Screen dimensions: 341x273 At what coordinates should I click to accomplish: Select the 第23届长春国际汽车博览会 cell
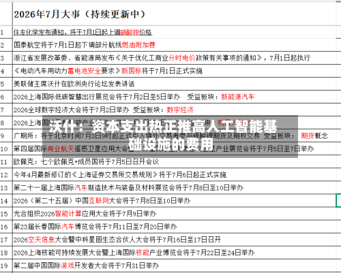175,227
